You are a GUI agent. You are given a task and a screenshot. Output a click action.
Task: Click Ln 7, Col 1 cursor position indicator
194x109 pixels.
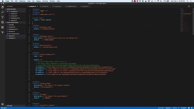pyautogui.click(x=161, y=108)
